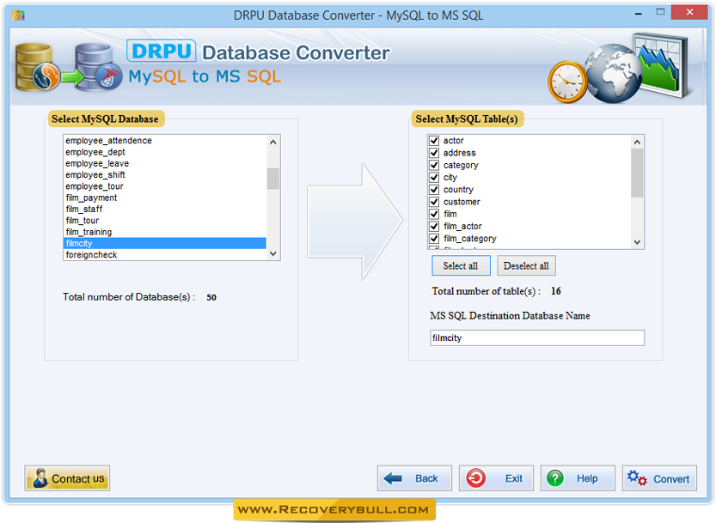Click the Select all button
This screenshot has width=716, height=523.
pyautogui.click(x=461, y=265)
